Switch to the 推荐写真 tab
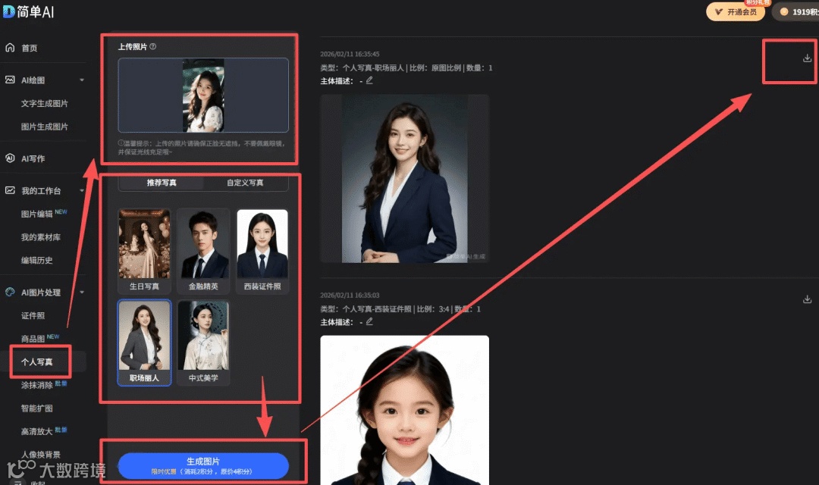The height and width of the screenshot is (485, 819). point(162,183)
